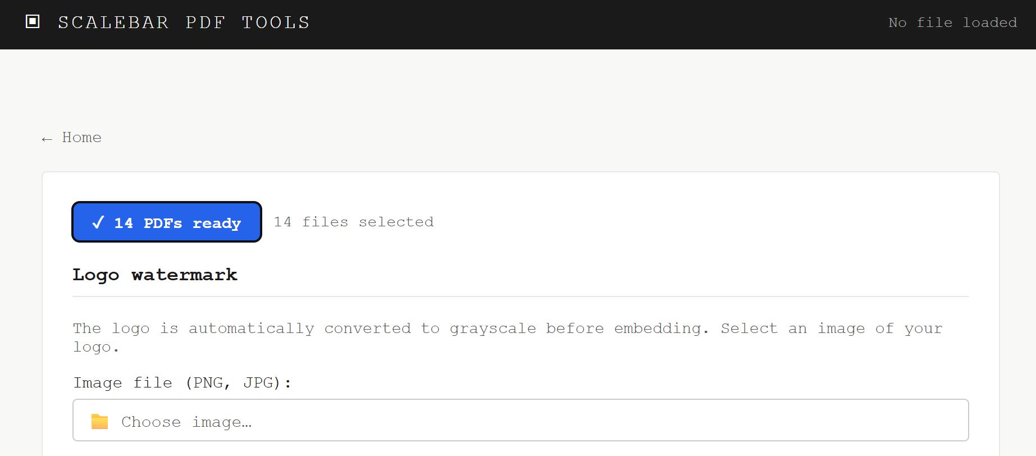Click the word "TOOLS" in the header

point(276,22)
